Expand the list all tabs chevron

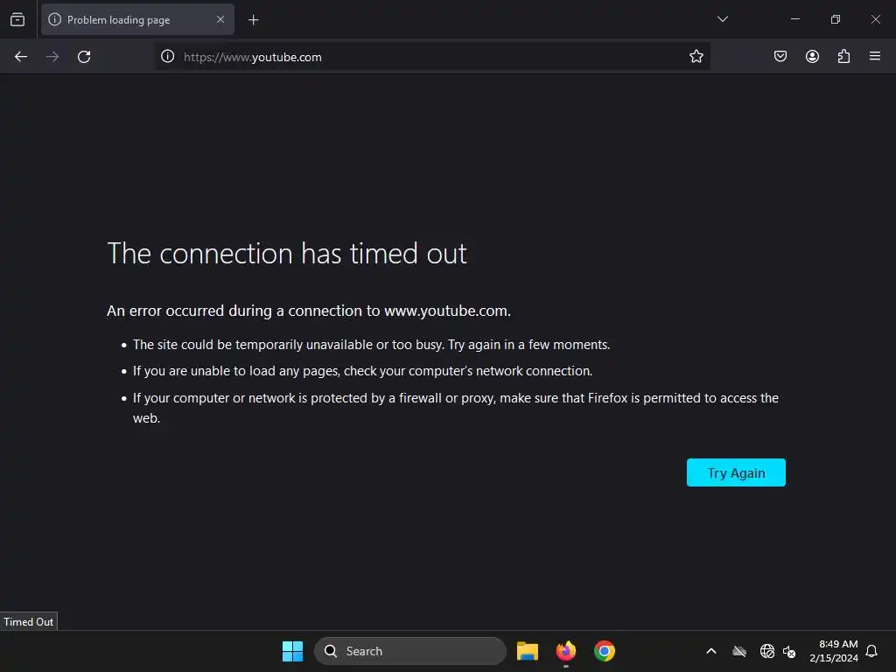pyautogui.click(x=722, y=19)
